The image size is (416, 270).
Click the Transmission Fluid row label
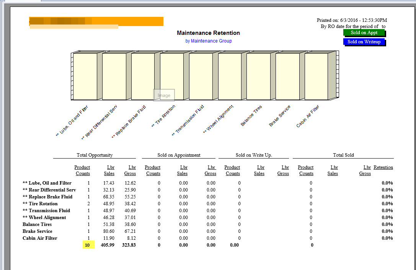46,211
